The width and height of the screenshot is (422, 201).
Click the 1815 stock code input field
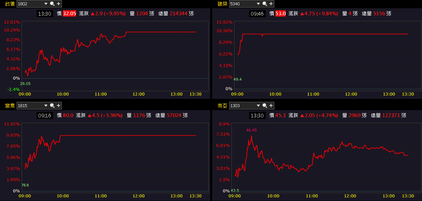(30, 105)
